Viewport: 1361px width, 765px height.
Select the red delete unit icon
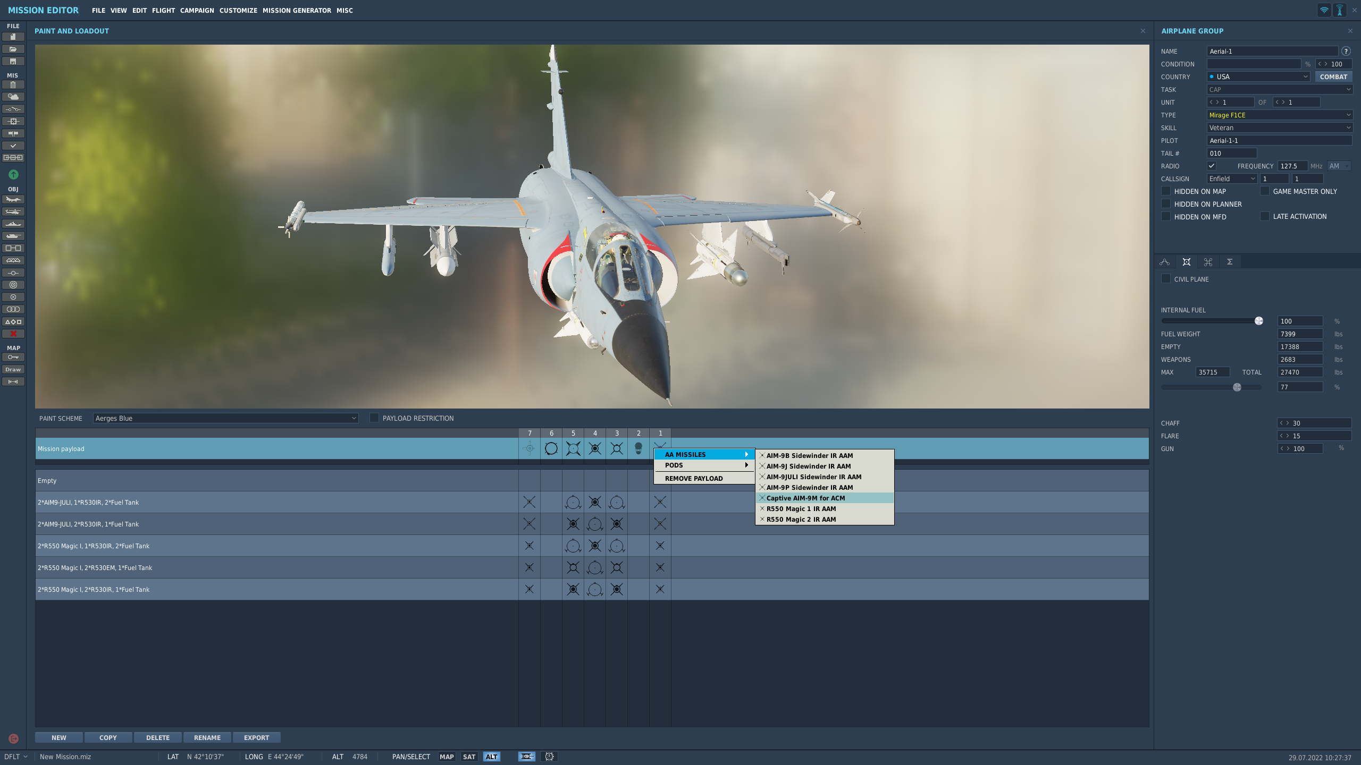[13, 334]
